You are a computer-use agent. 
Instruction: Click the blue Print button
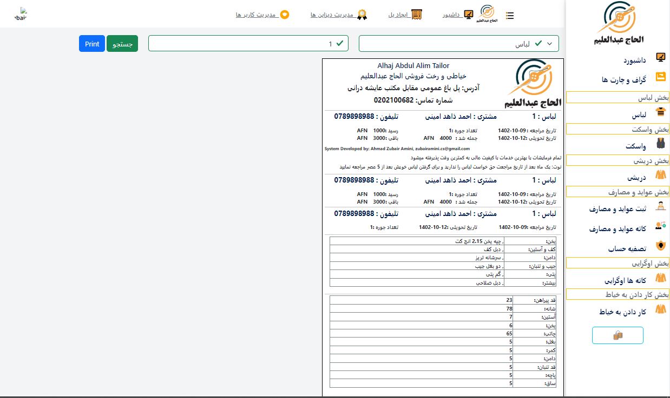[92, 44]
